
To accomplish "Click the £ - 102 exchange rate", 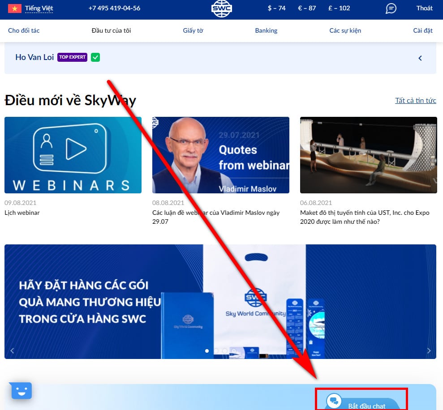I will [x=339, y=8].
